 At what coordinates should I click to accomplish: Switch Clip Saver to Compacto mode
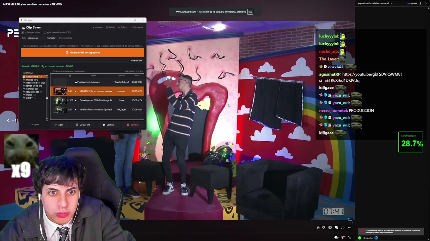(137, 27)
